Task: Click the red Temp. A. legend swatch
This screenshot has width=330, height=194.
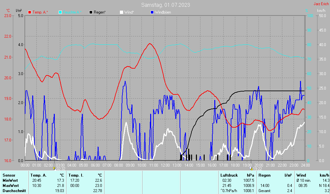Action: click(30, 12)
